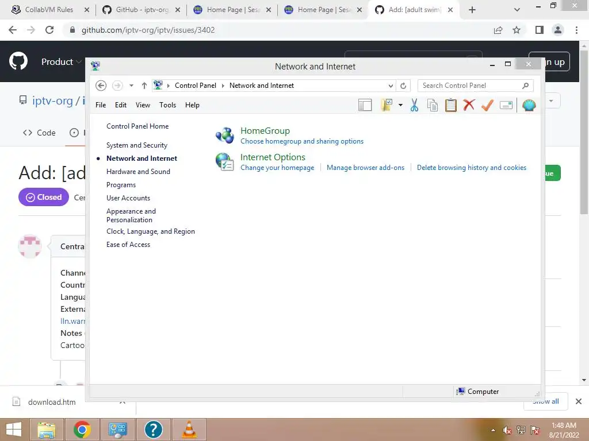Click the Copy toolbar icon
This screenshot has width=589, height=441.
433,106
